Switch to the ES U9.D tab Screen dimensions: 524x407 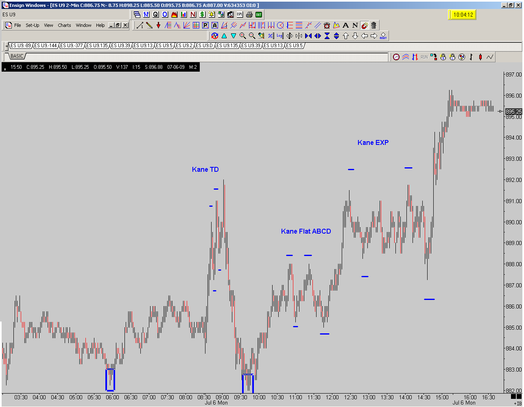tap(204, 46)
